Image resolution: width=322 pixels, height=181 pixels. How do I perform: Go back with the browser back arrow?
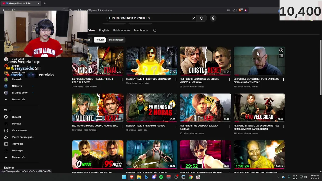click(4, 10)
